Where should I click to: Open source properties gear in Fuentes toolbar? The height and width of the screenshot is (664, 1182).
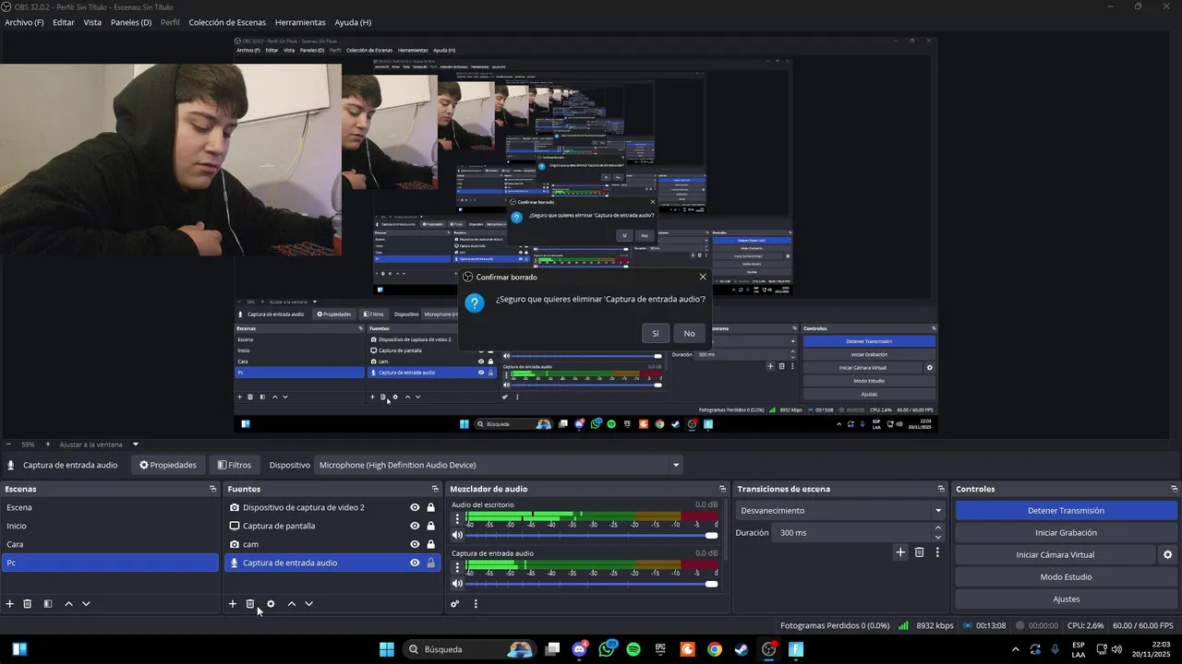pos(271,604)
